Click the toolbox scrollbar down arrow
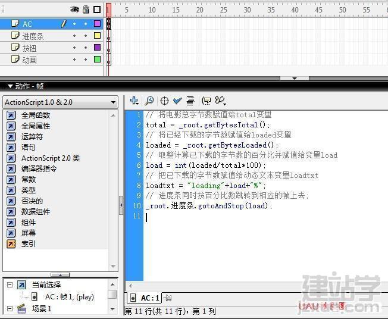The height and width of the screenshot is (319, 388). [113, 267]
